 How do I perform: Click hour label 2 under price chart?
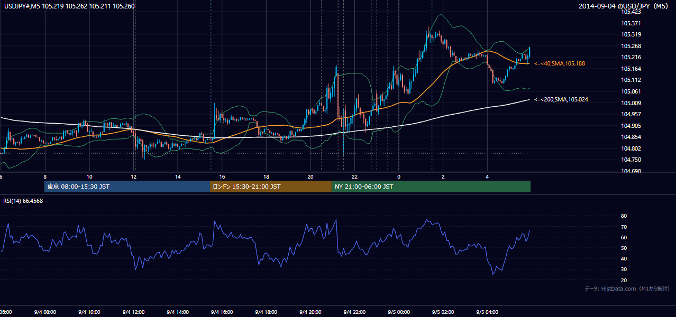coord(443,176)
